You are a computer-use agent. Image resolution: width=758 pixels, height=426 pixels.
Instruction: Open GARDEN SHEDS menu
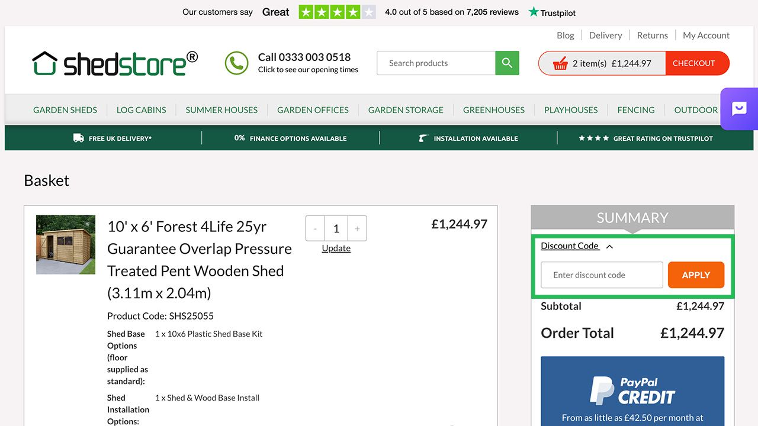(x=65, y=110)
